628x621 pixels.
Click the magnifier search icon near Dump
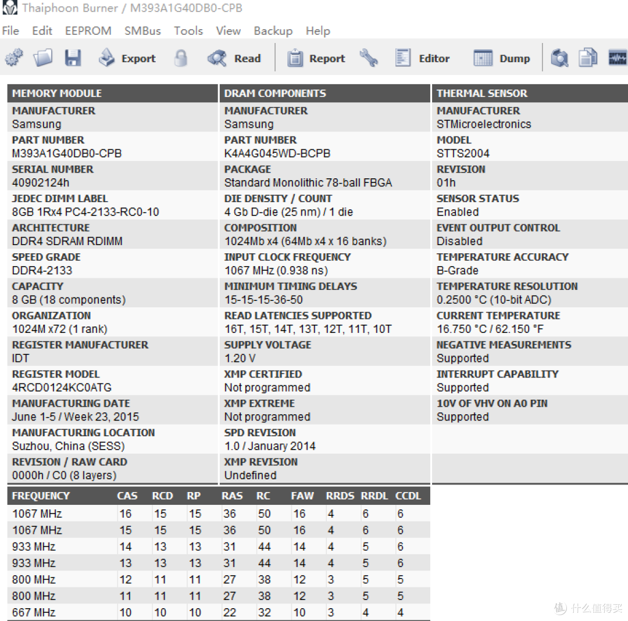click(559, 58)
